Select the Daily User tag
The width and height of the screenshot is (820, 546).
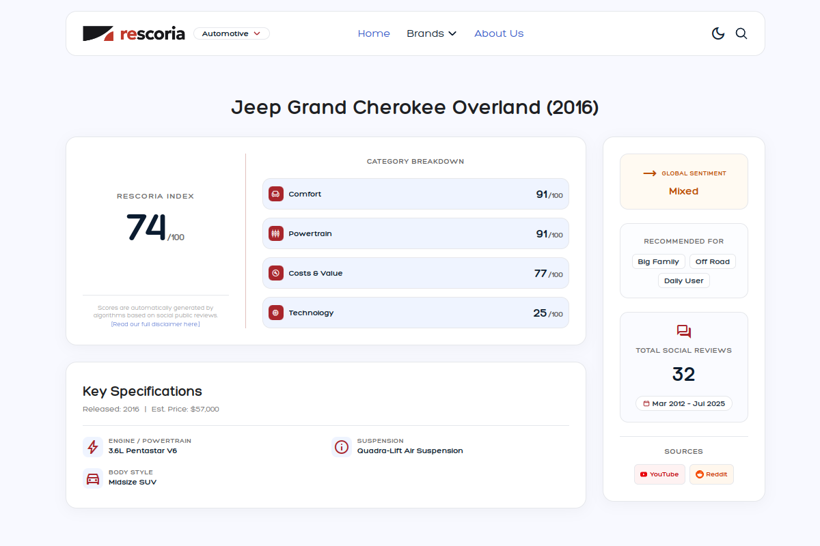point(684,281)
